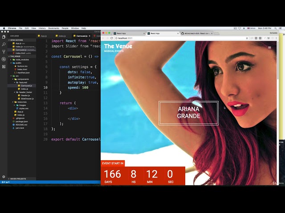
Task: Open styles.css in the explorer
Action: click(23, 108)
